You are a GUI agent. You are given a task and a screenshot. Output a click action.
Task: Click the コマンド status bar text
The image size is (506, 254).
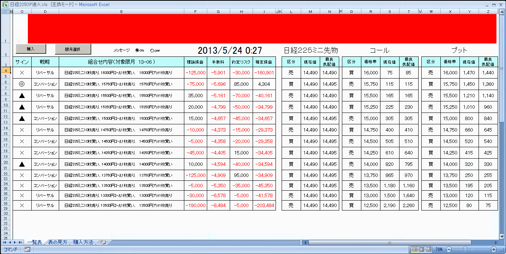point(10,249)
